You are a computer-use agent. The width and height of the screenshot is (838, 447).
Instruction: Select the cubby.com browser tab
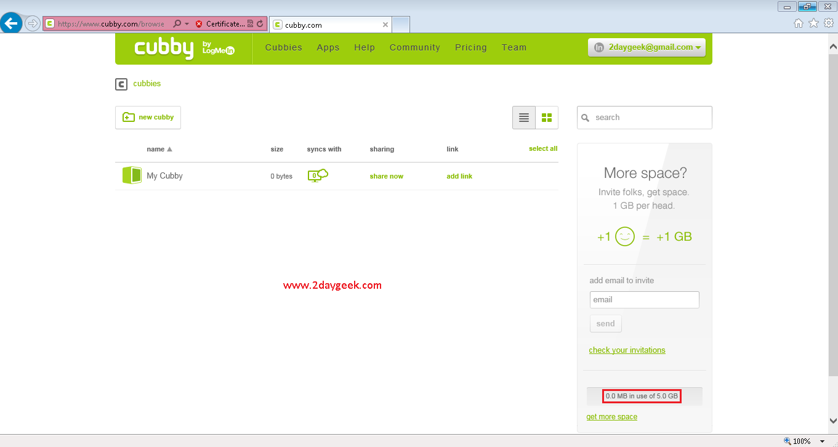click(331, 25)
